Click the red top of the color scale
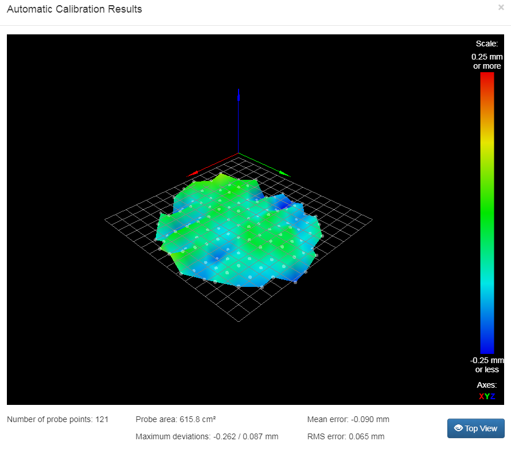 pyautogui.click(x=487, y=77)
